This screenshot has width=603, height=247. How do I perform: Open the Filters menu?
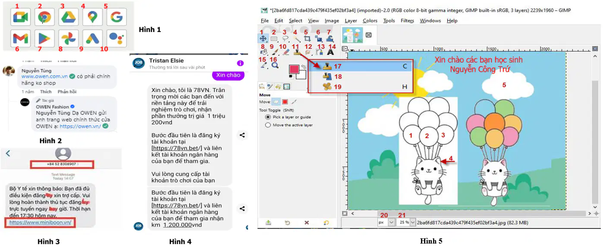407,21
